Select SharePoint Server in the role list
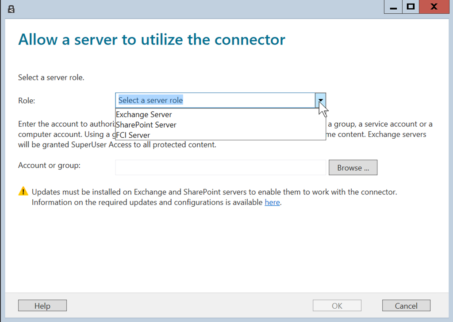 click(x=146, y=125)
